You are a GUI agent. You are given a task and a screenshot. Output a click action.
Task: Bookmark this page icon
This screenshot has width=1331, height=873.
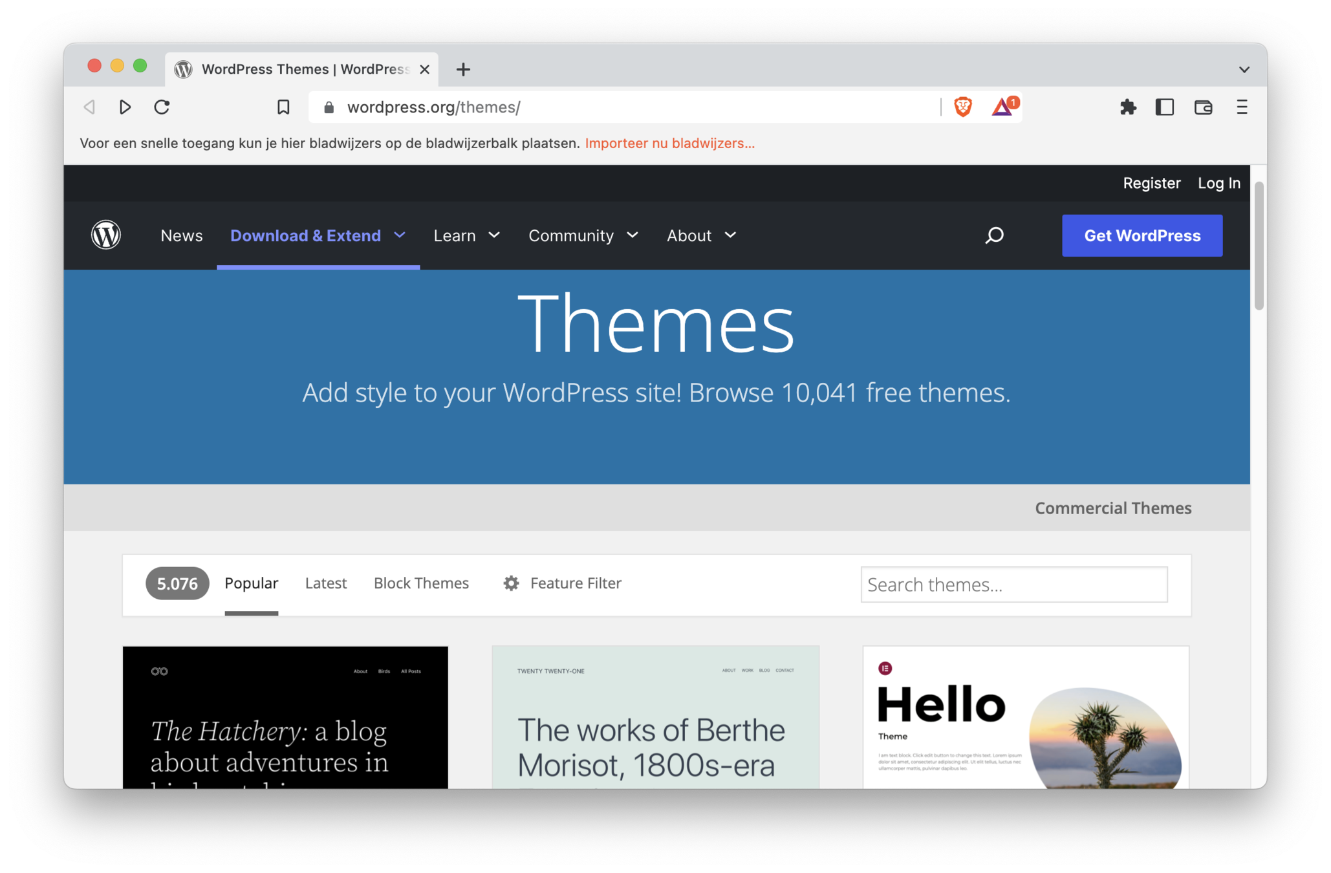pos(283,107)
